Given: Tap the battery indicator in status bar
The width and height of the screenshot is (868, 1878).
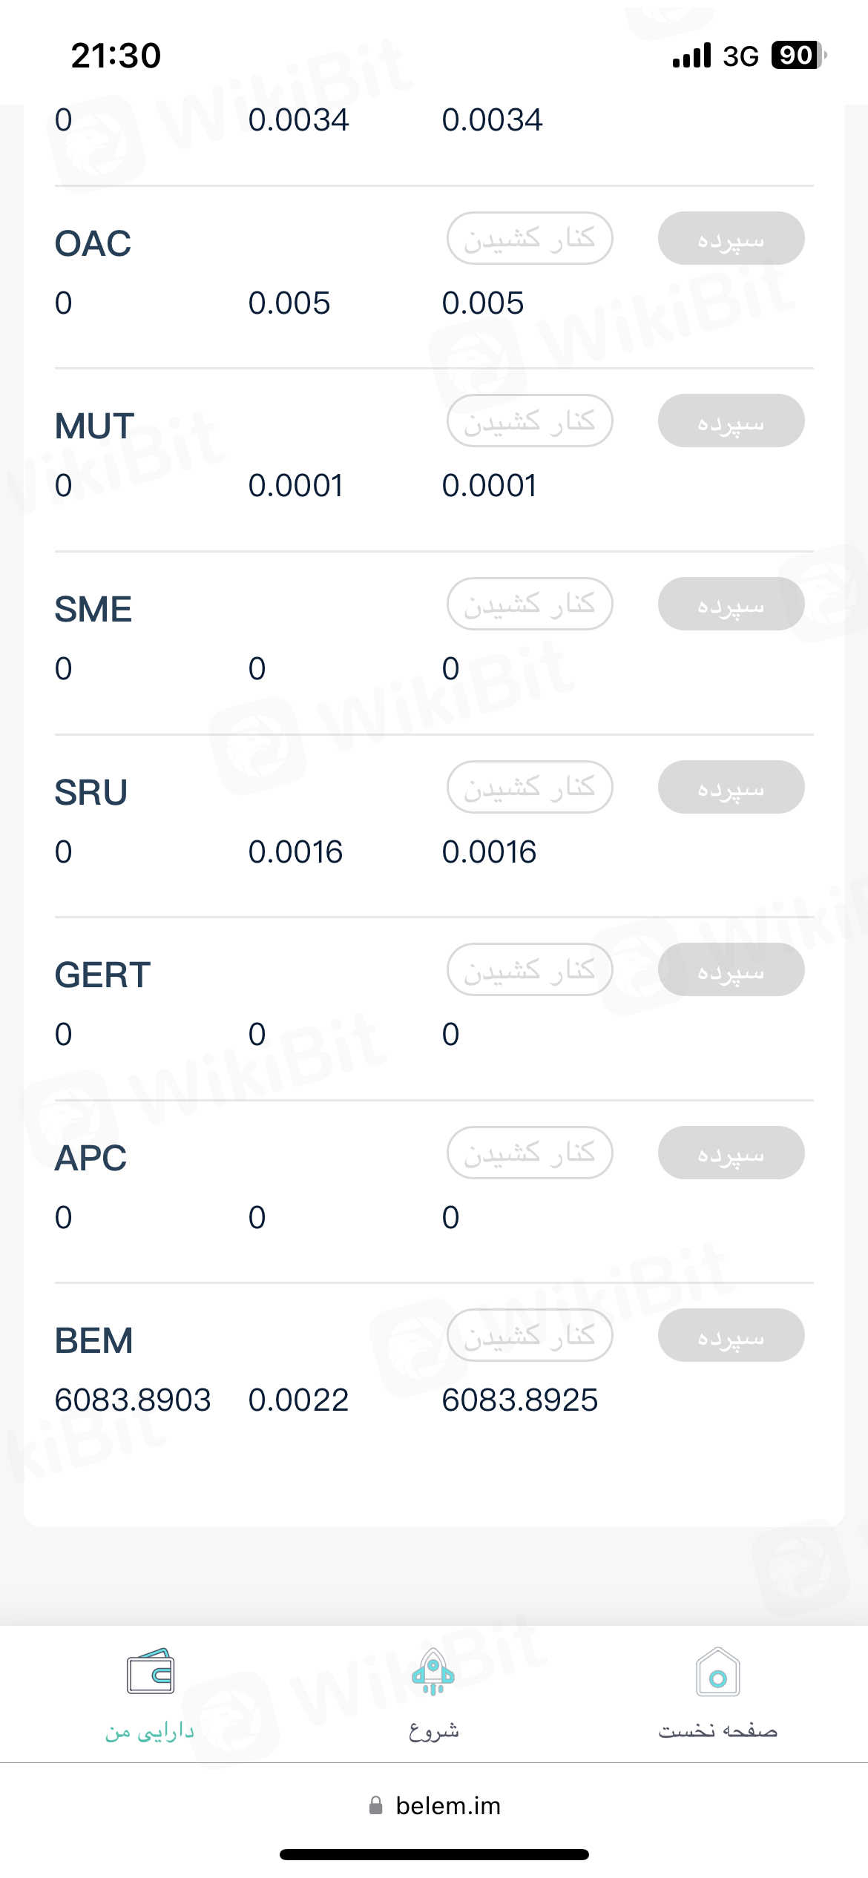Looking at the screenshot, I should tap(798, 56).
